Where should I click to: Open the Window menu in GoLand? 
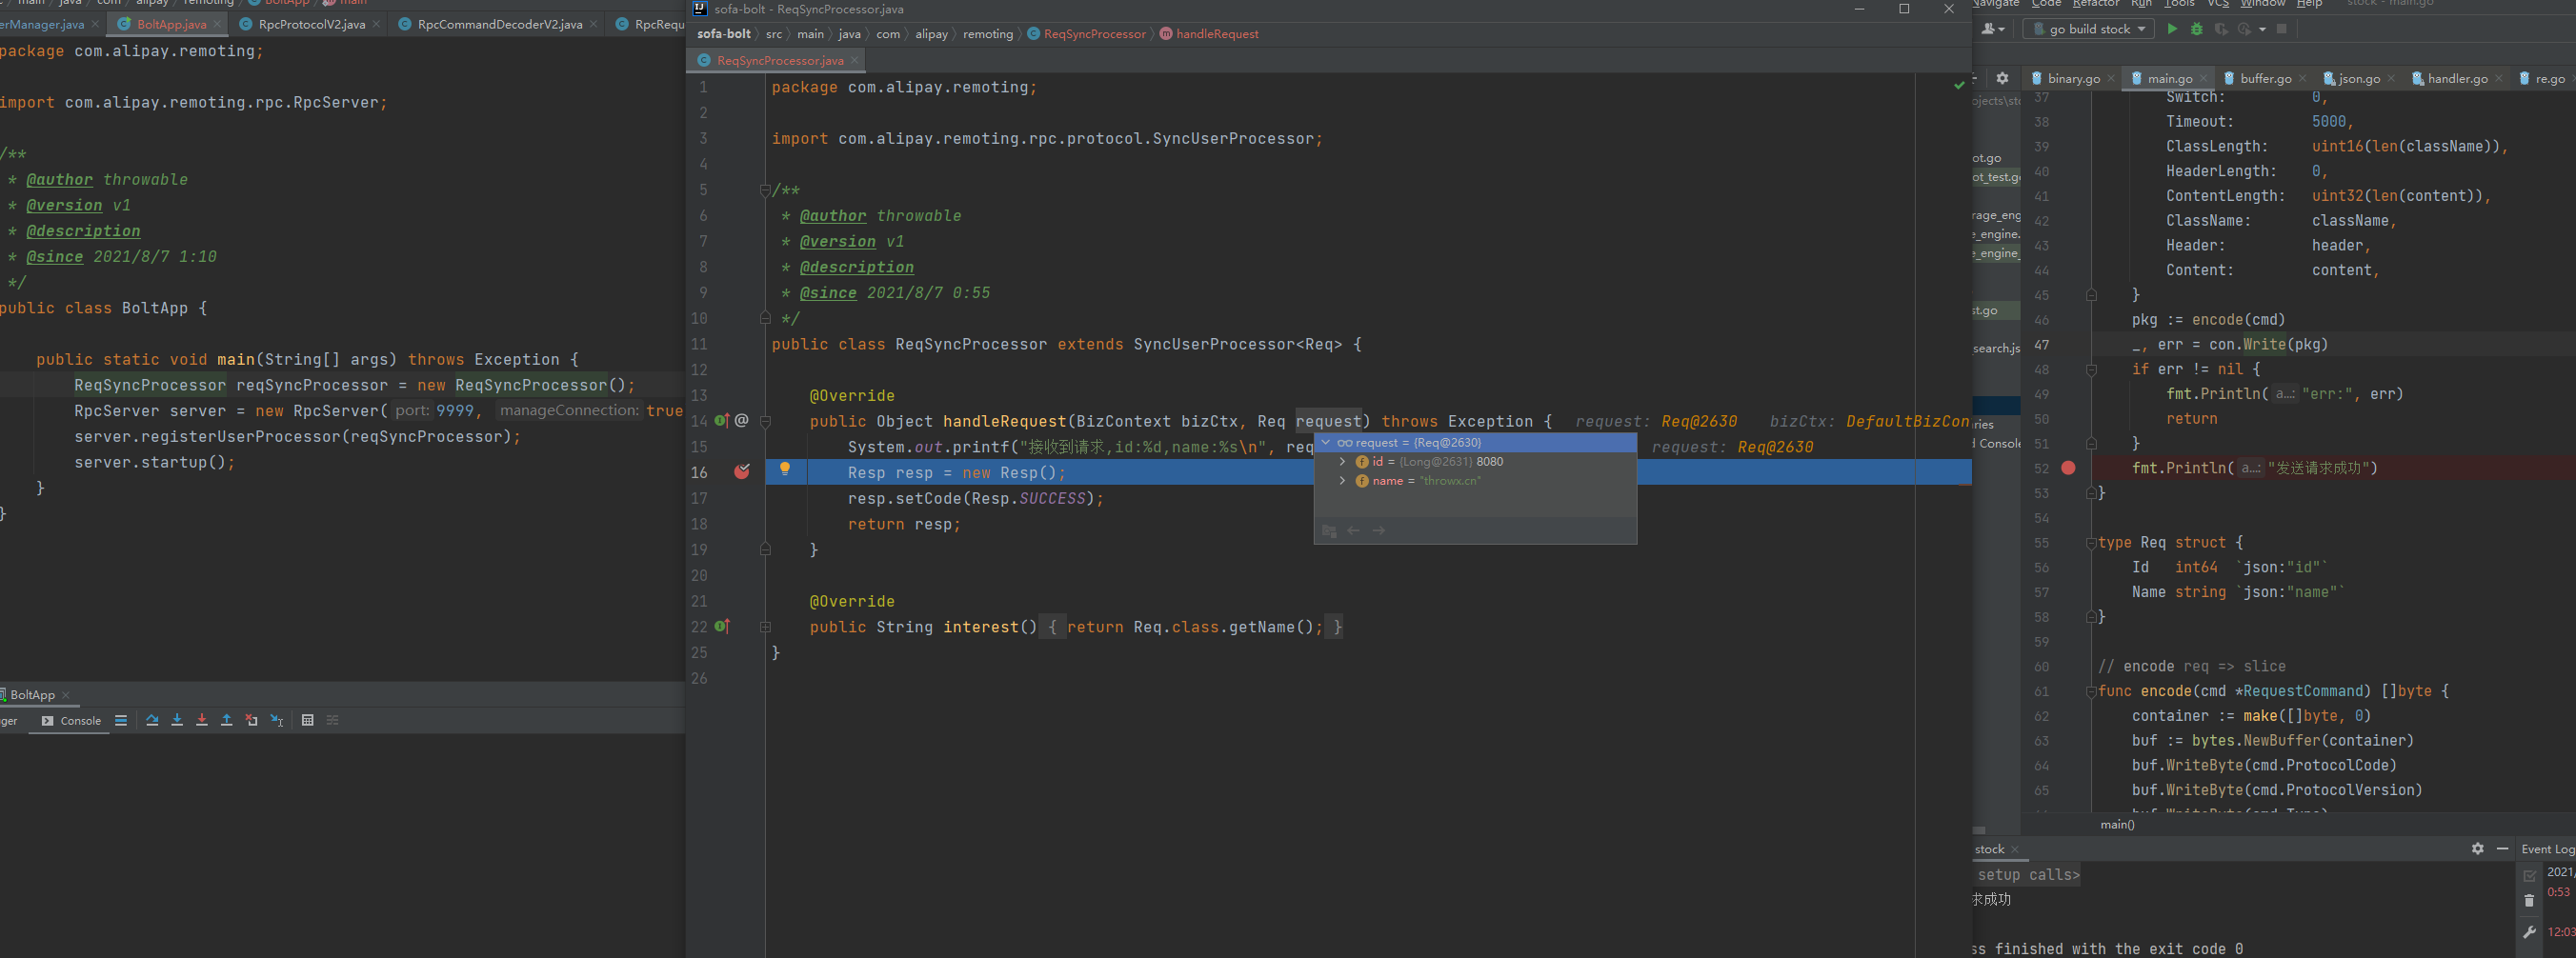2263,3
